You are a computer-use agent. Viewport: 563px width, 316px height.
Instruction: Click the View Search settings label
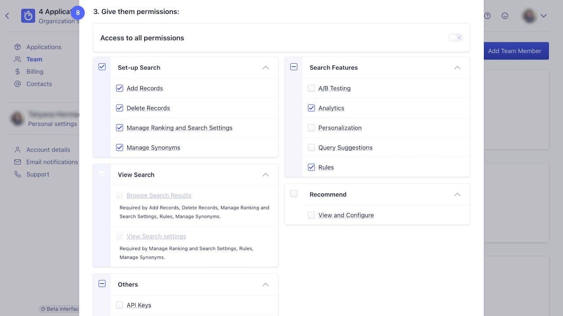coord(156,236)
